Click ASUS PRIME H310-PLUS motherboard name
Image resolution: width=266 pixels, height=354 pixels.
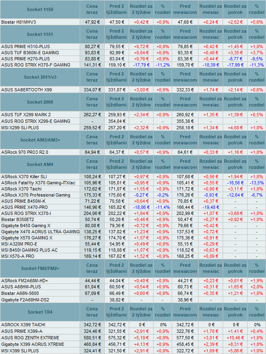[x=25, y=46]
